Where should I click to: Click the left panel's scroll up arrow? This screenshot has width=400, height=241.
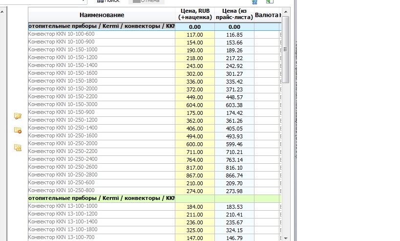pyautogui.click(x=2, y=12)
